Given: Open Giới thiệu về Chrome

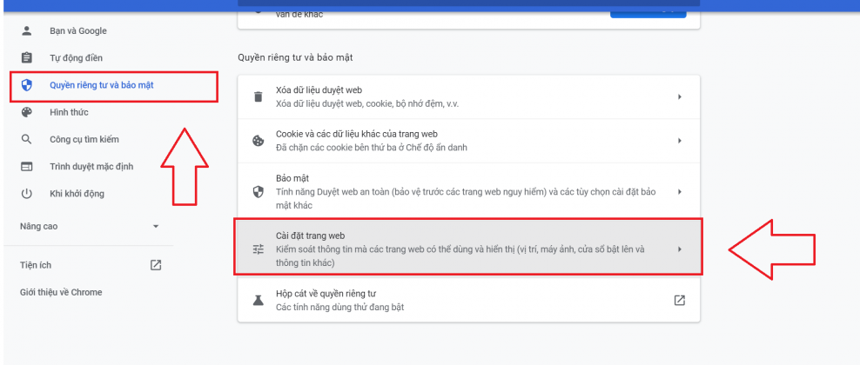Looking at the screenshot, I should pyautogui.click(x=61, y=292).
